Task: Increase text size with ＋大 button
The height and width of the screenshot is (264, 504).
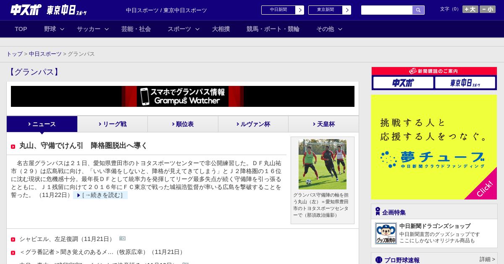Action: tap(470, 9)
